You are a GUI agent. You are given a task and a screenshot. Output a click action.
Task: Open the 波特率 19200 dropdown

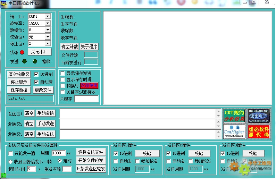point(48,23)
